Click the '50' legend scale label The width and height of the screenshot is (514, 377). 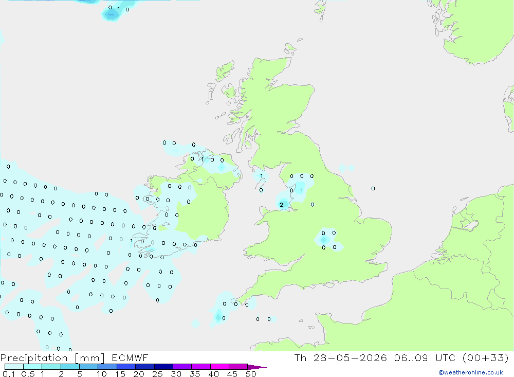coord(251,374)
